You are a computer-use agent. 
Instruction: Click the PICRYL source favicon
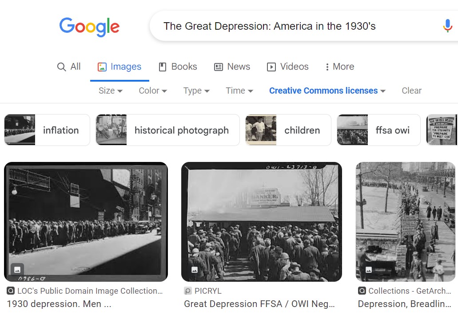pos(188,291)
